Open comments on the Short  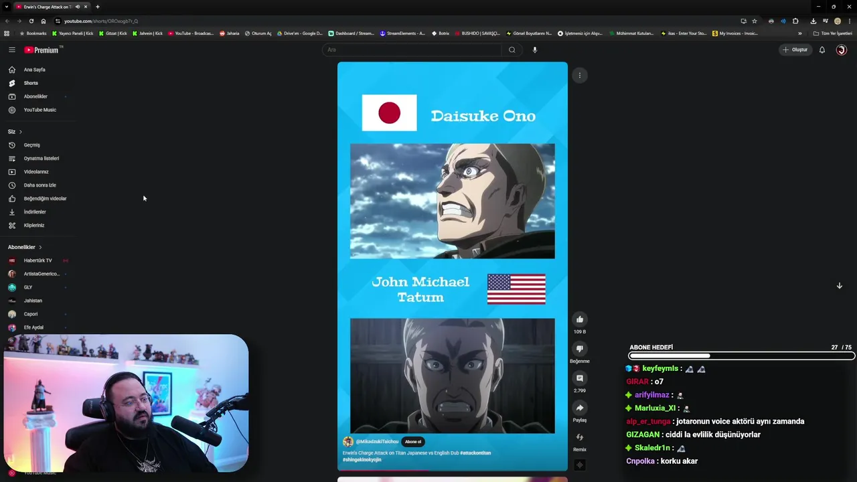coord(580,378)
